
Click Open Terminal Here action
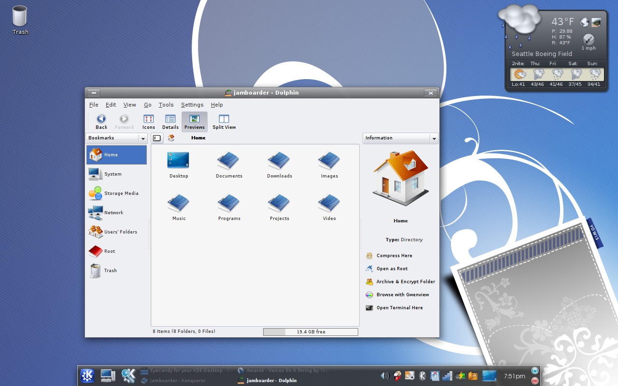tap(394, 308)
